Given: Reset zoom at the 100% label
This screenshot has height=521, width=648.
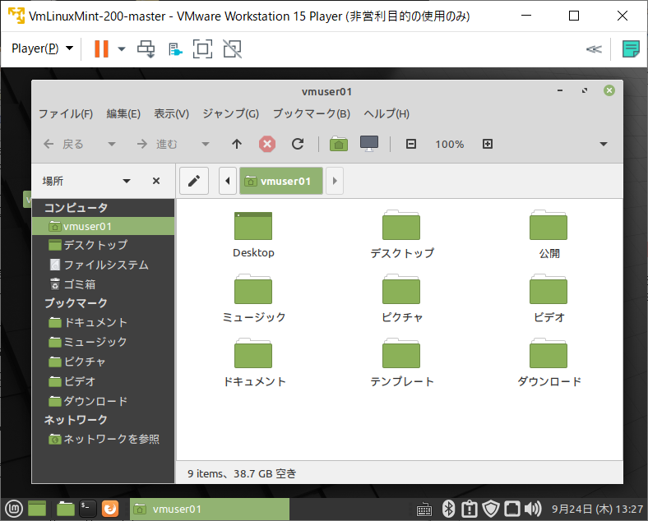Looking at the screenshot, I should tap(450, 145).
